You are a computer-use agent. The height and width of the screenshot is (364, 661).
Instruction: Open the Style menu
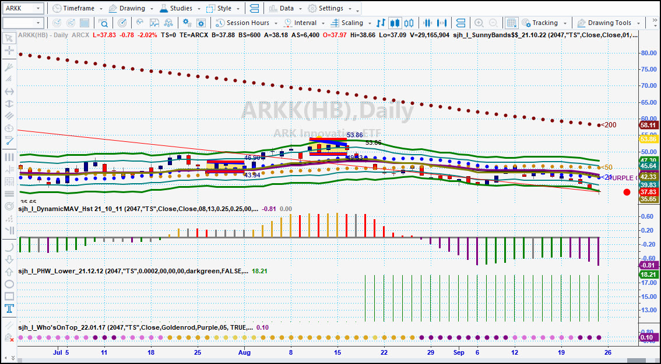click(223, 8)
